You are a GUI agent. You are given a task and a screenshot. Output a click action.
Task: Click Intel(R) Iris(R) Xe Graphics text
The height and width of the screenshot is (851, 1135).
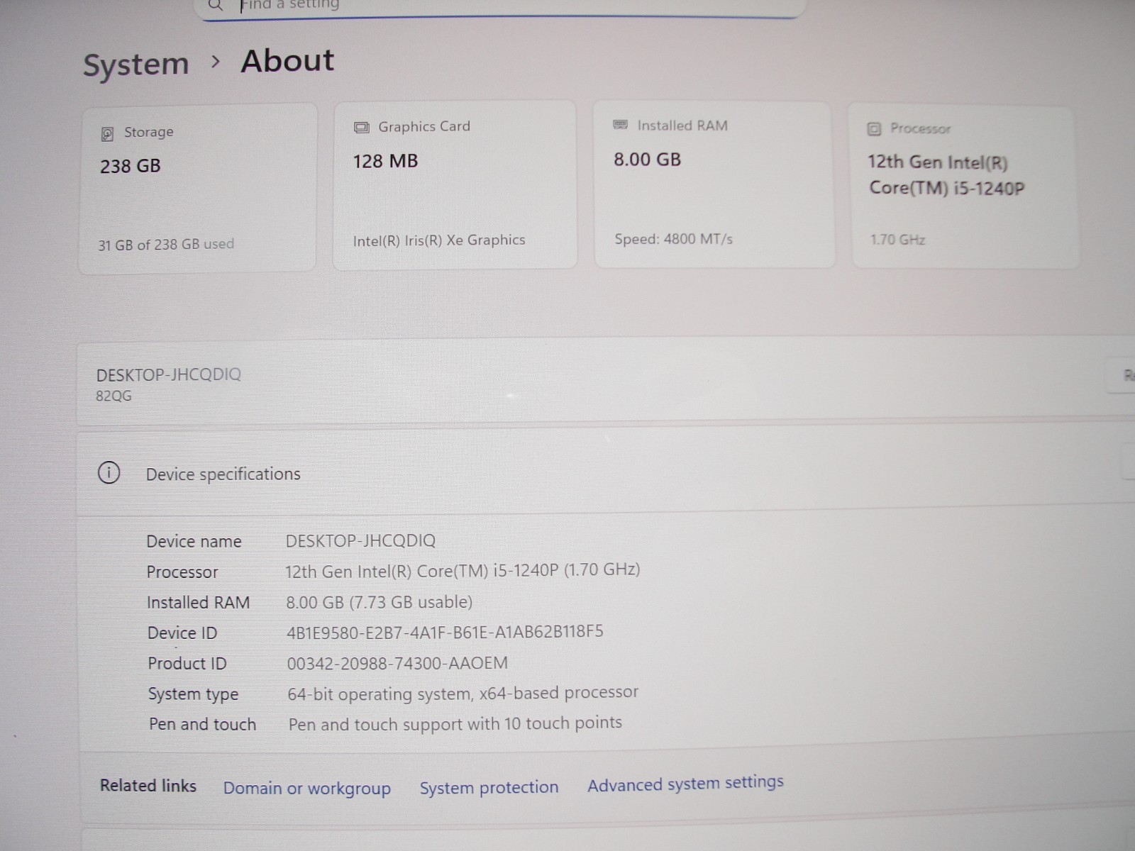439,240
